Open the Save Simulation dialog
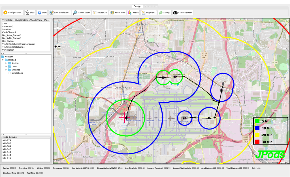The height and width of the screenshot is (177, 290). (59, 12)
